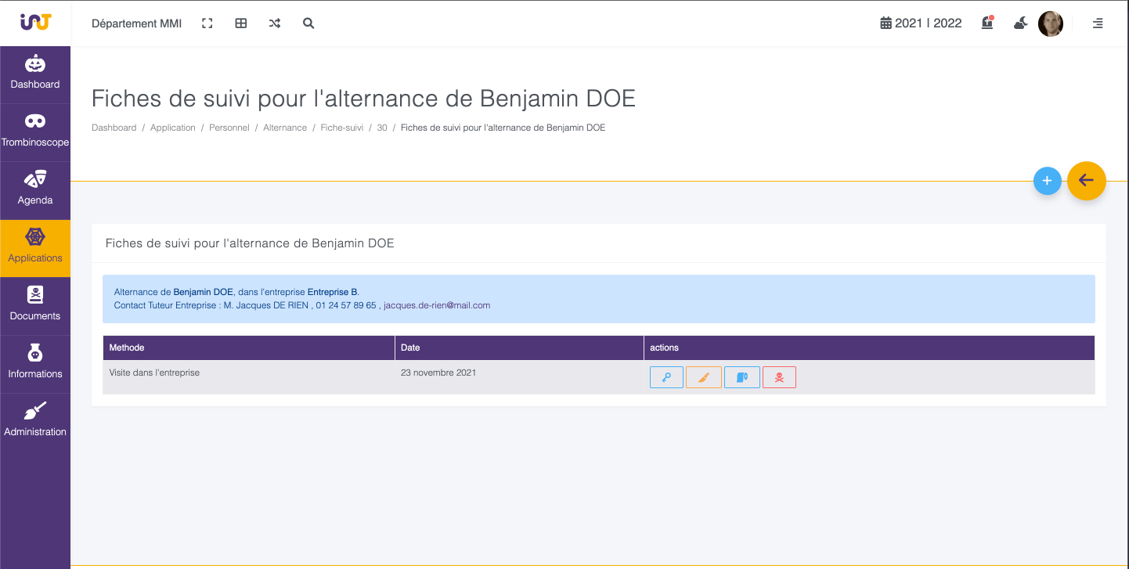Click the orange knife icon button

click(703, 377)
